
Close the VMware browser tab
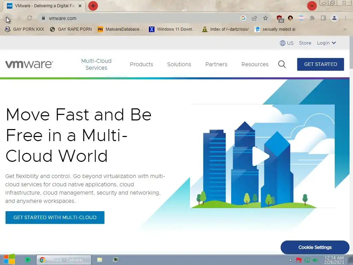coord(80,6)
